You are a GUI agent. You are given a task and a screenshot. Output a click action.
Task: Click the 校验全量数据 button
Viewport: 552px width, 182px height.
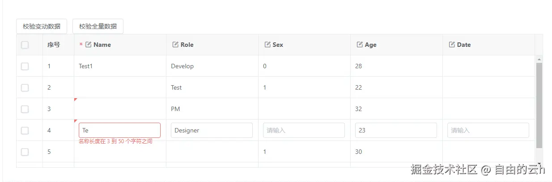coord(98,26)
